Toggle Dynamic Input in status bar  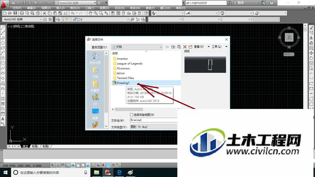(x=98, y=165)
